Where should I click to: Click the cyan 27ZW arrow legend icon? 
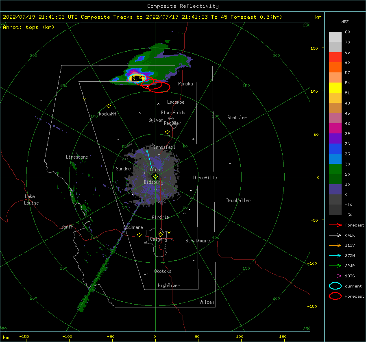(335, 256)
